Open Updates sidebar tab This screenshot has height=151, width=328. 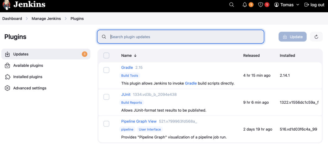point(46,54)
